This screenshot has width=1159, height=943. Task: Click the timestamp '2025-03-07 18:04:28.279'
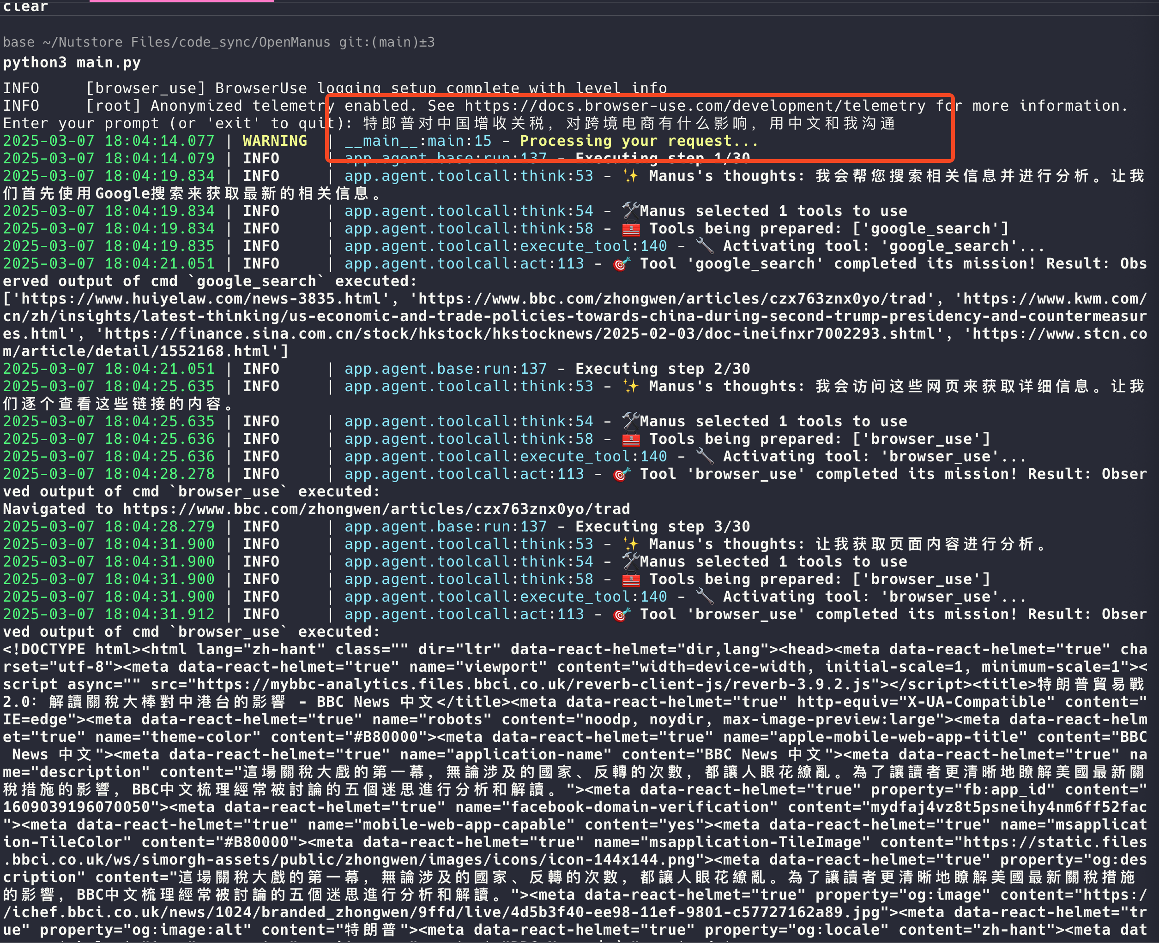point(109,526)
